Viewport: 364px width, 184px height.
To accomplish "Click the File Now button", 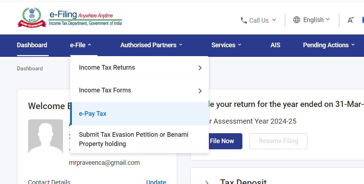I will coord(222,141).
